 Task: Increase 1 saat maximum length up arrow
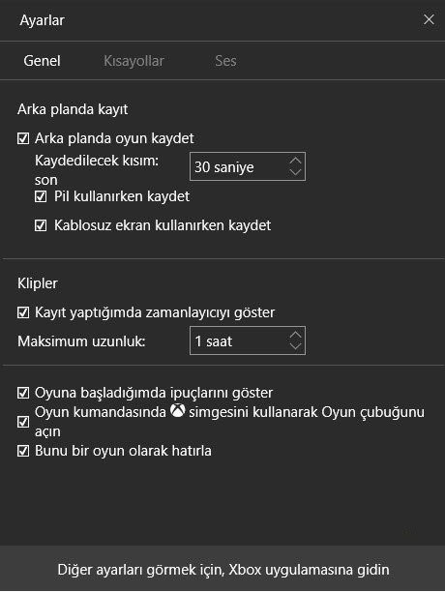pyautogui.click(x=295, y=335)
